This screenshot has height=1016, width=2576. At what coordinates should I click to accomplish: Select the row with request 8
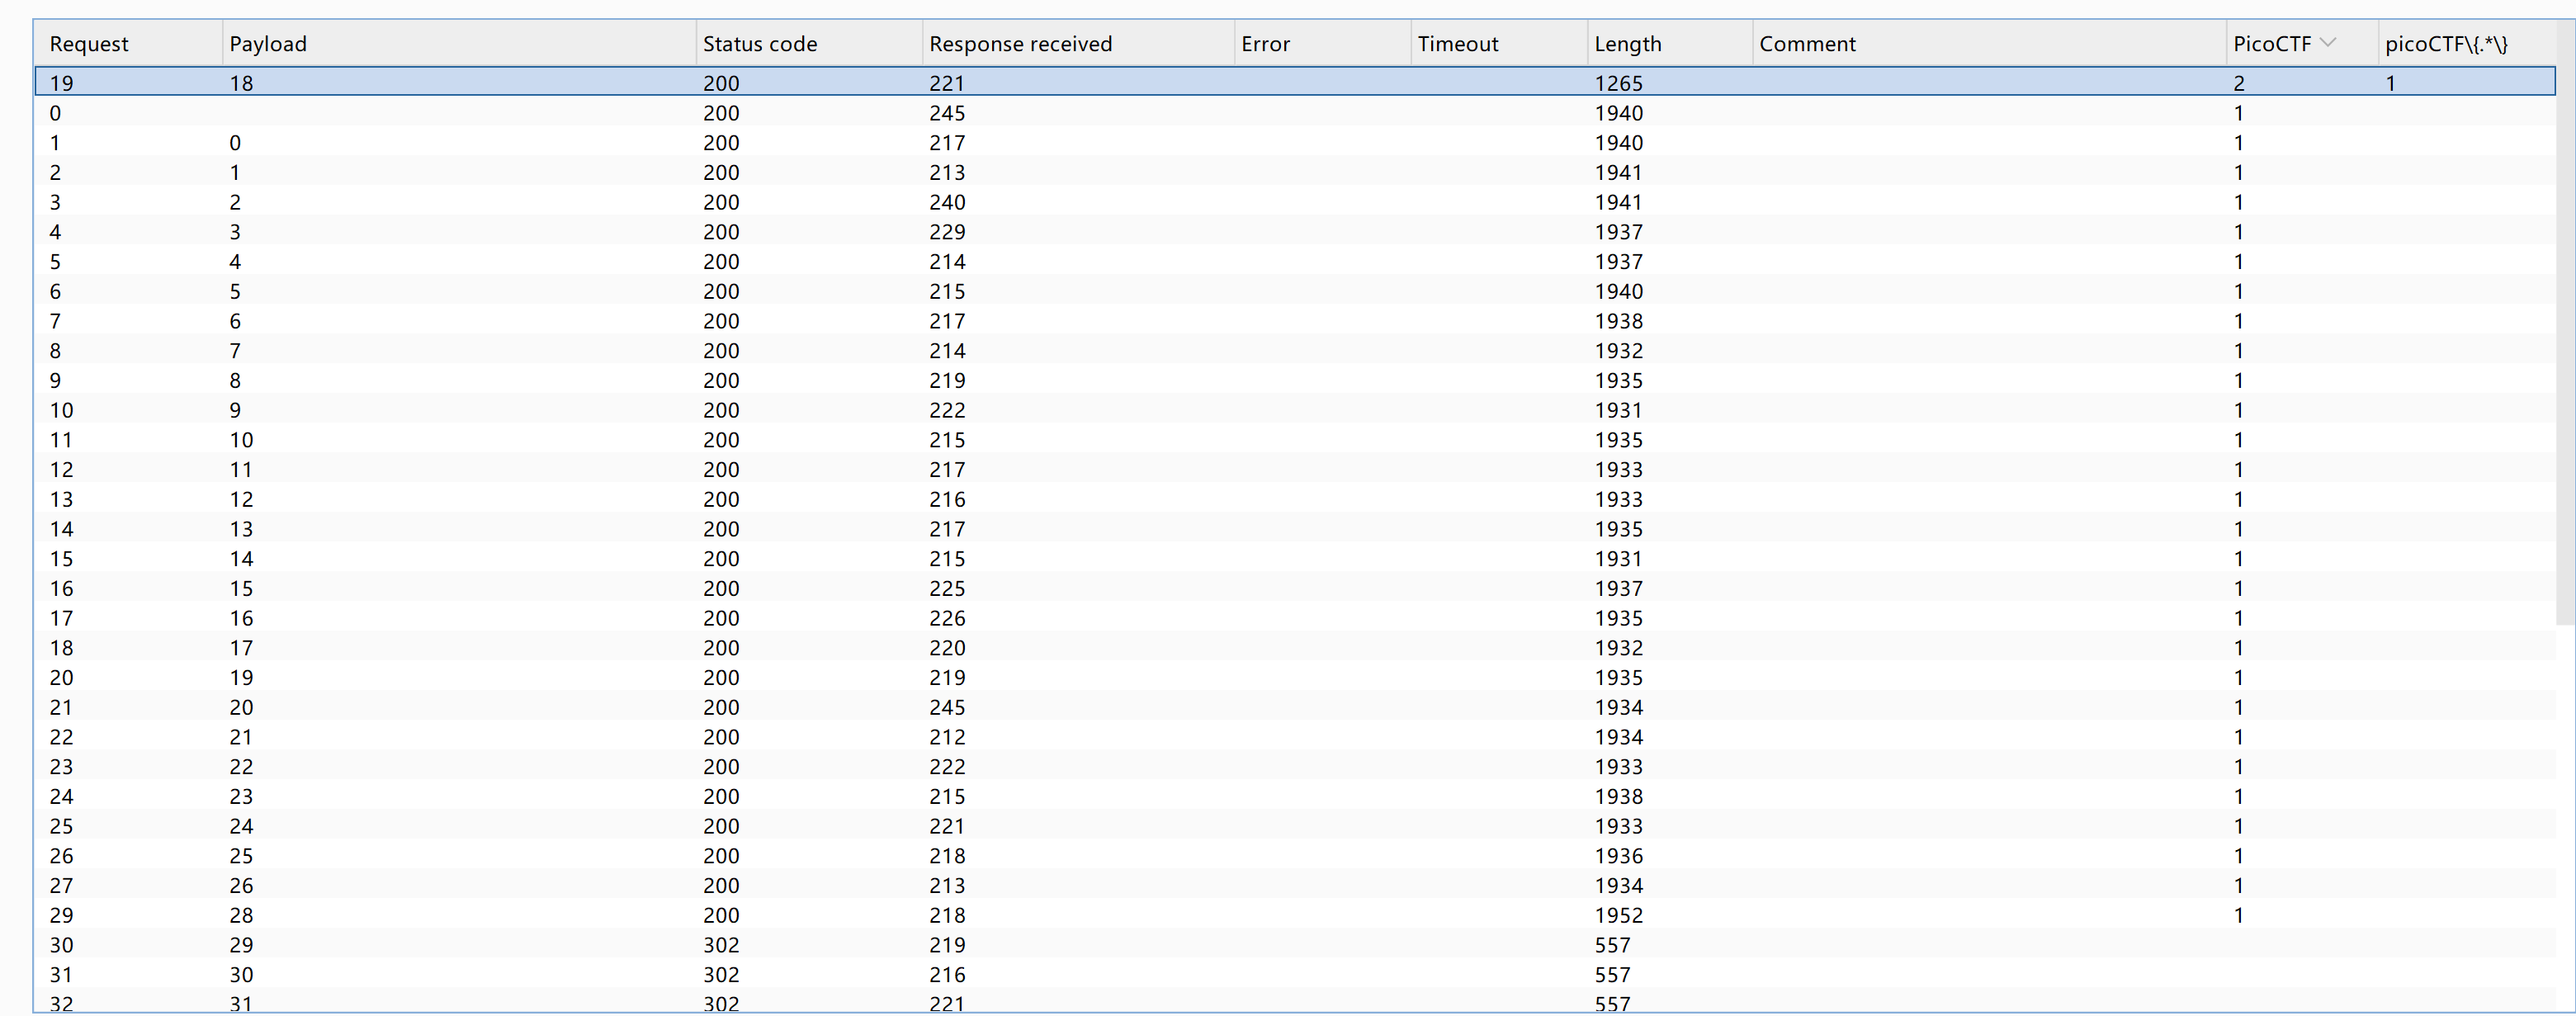point(1295,351)
